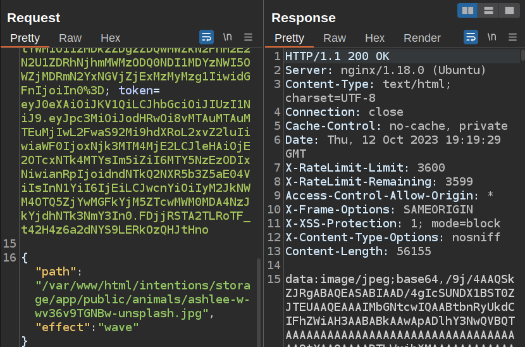Switch to the single-pane tabbed layout icon
The height and width of the screenshot is (347, 525).
(x=508, y=10)
